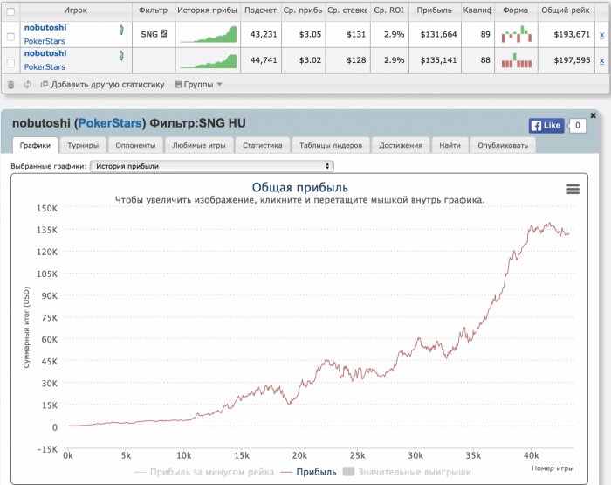This screenshot has height=485, width=611.
Task: Sort by the Прибыль column header
Action: [434, 10]
